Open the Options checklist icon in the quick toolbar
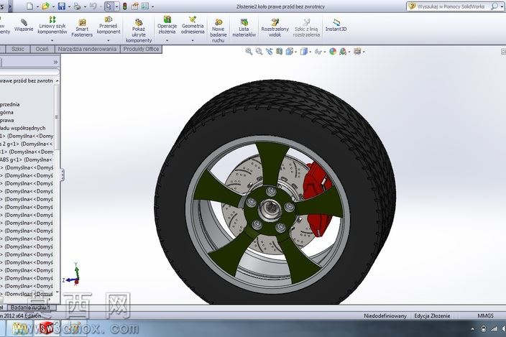 (145, 6)
